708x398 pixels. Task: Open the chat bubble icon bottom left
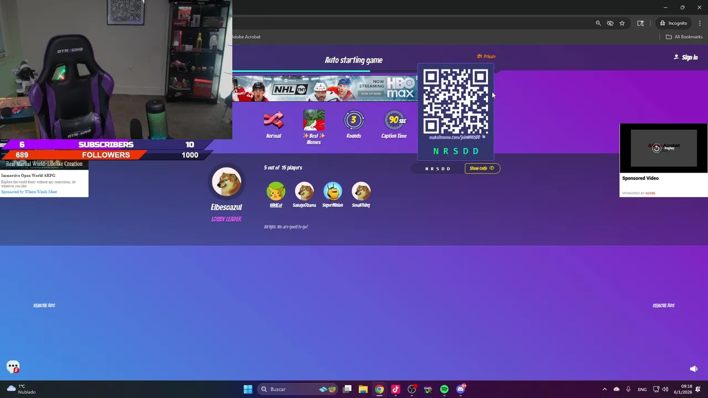[x=13, y=366]
